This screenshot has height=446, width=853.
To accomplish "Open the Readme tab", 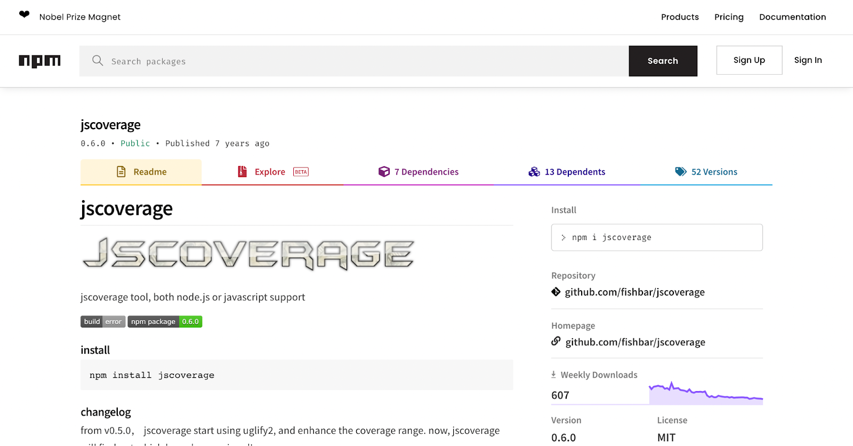I will click(x=141, y=172).
